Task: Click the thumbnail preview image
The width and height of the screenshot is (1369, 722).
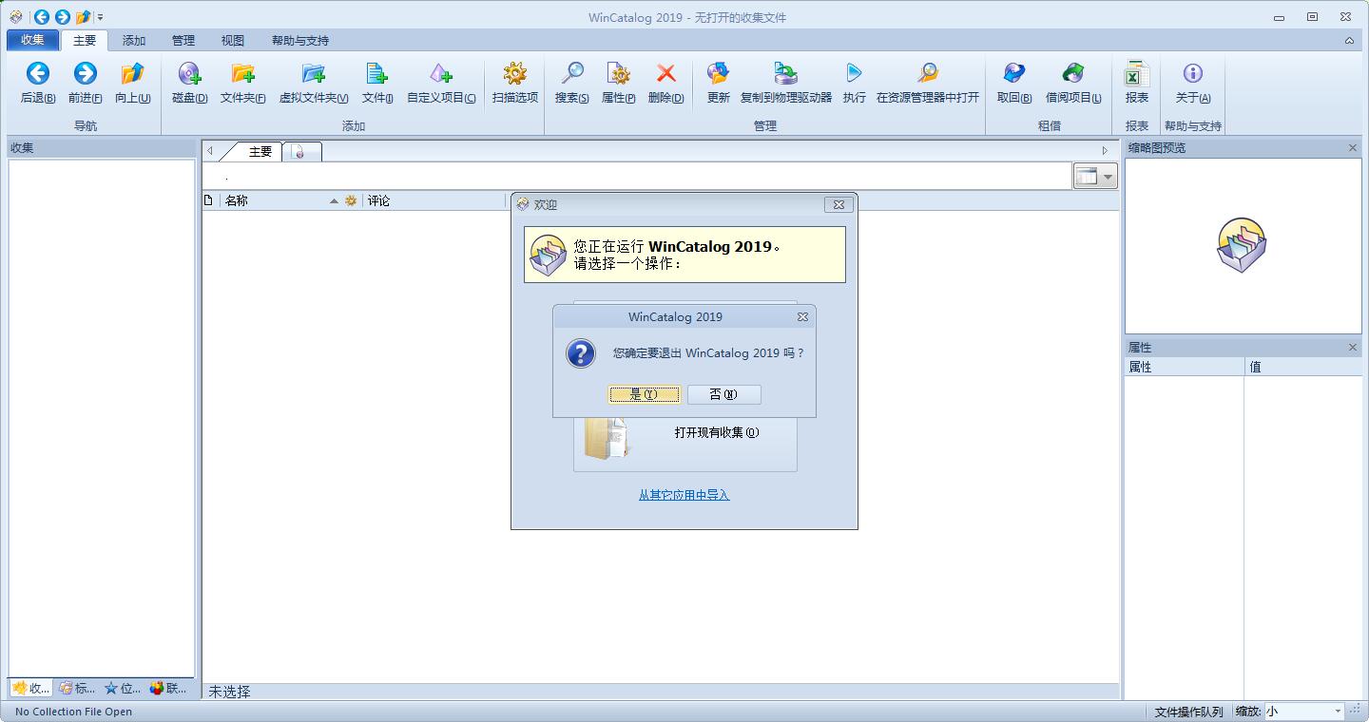Action: pyautogui.click(x=1242, y=245)
